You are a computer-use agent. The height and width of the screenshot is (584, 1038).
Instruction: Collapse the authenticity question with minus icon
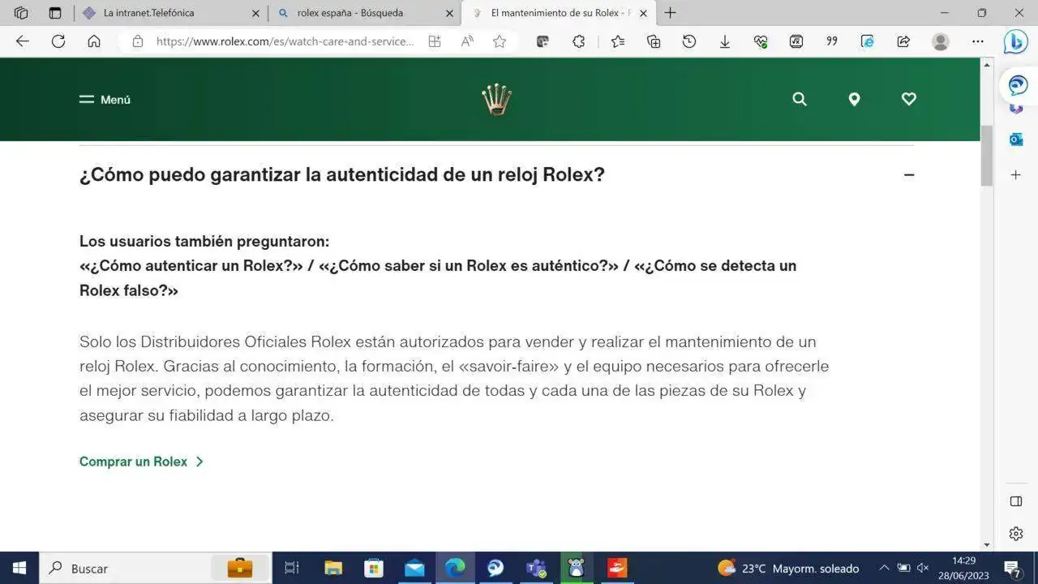coord(909,174)
